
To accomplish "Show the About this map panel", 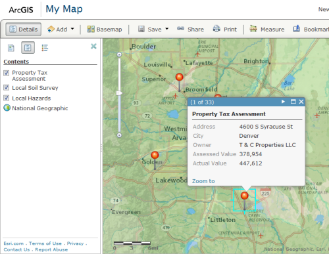I will click(x=11, y=48).
